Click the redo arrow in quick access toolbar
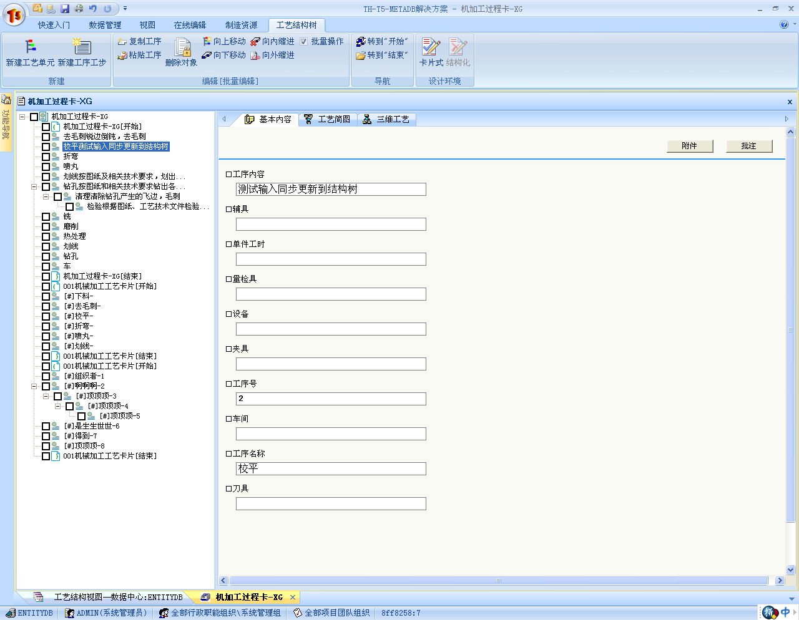 coord(107,9)
